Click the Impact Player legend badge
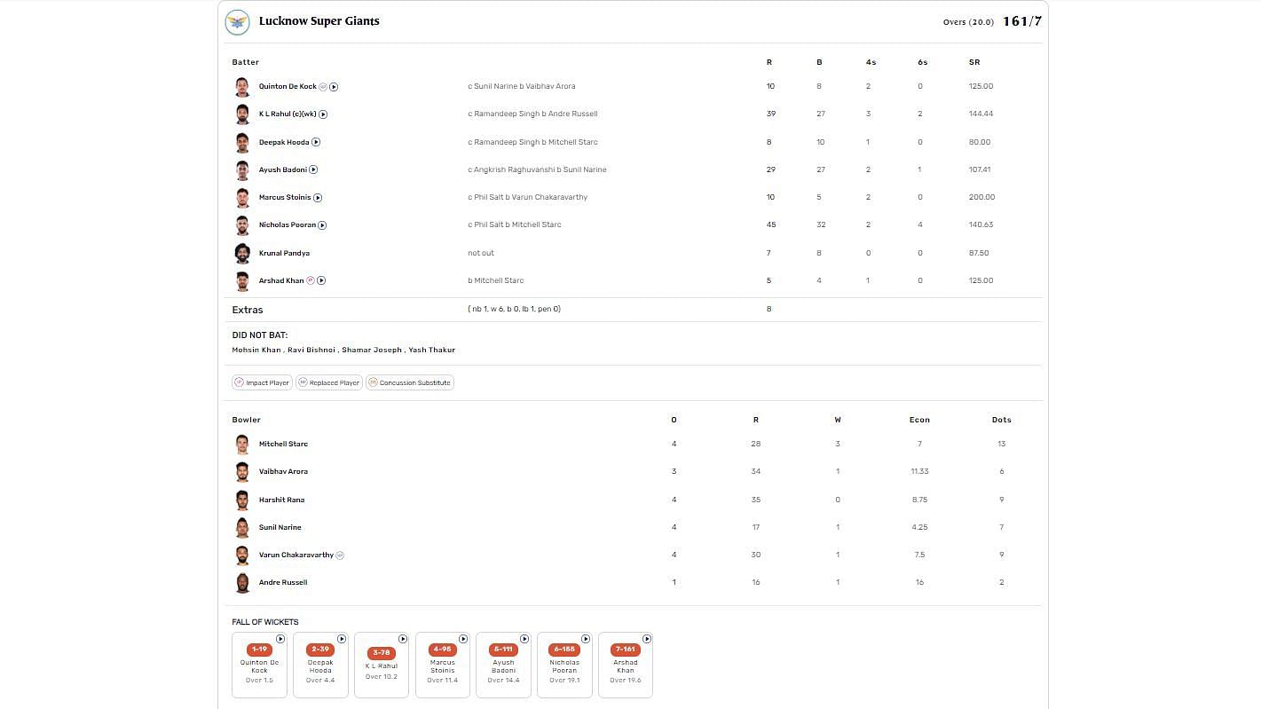Screen dimensions: 1261x709 (x=262, y=382)
